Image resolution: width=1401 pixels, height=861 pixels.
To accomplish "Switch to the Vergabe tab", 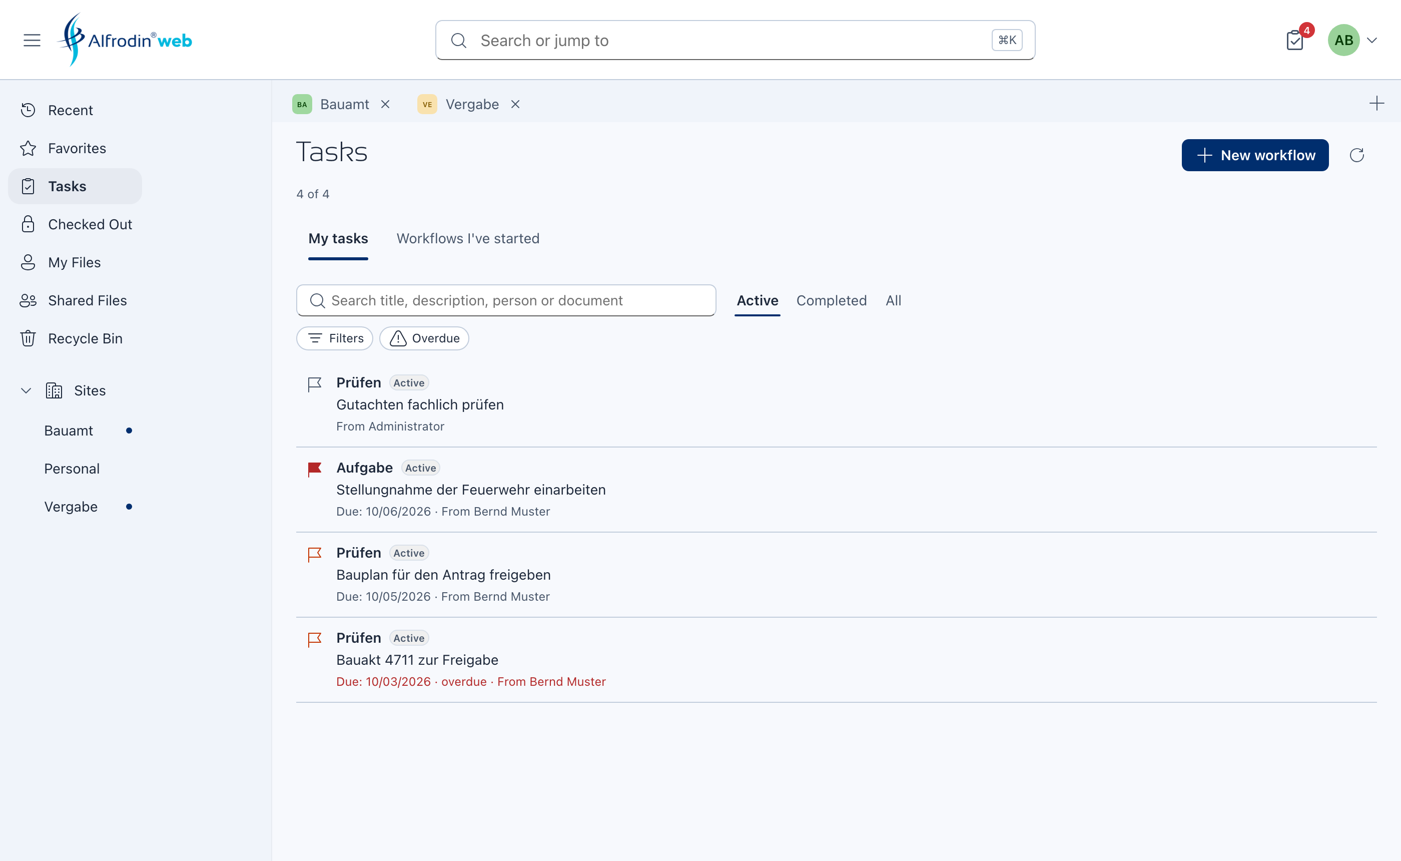I will click(458, 104).
